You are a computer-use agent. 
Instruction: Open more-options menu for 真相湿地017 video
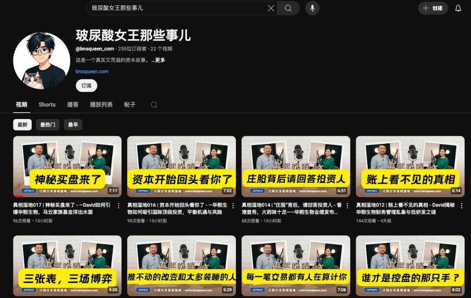pos(119,206)
